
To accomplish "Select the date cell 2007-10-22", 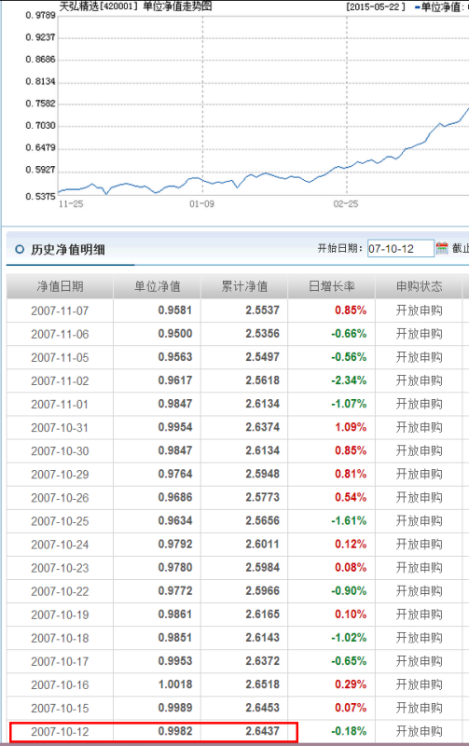I will click(x=60, y=591).
